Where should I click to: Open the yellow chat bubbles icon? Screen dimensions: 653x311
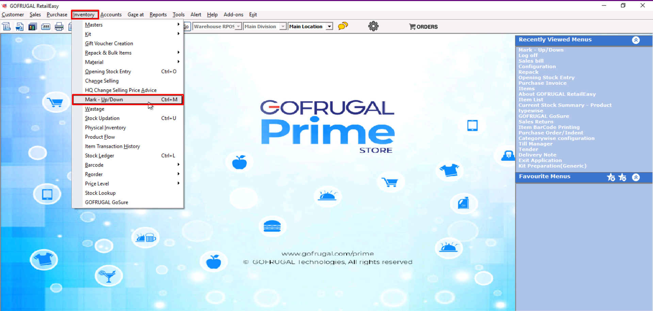(x=343, y=26)
